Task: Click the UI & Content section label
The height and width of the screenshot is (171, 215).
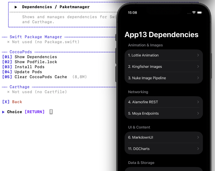Action: 139,127
